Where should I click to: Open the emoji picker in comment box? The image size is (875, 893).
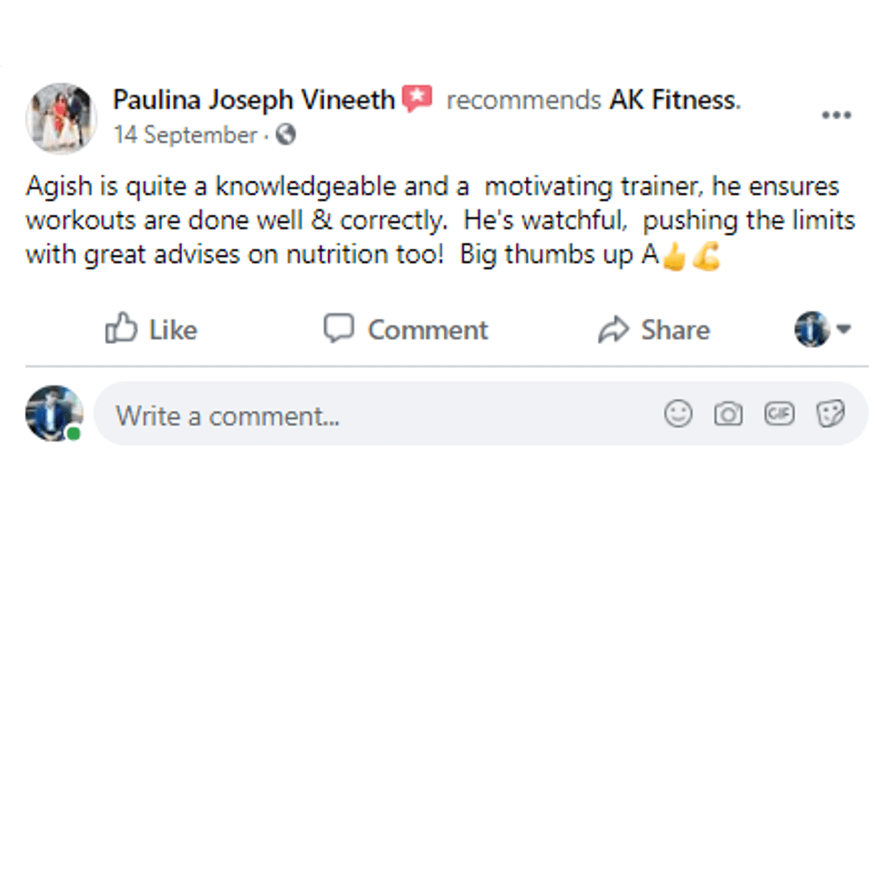point(678,414)
